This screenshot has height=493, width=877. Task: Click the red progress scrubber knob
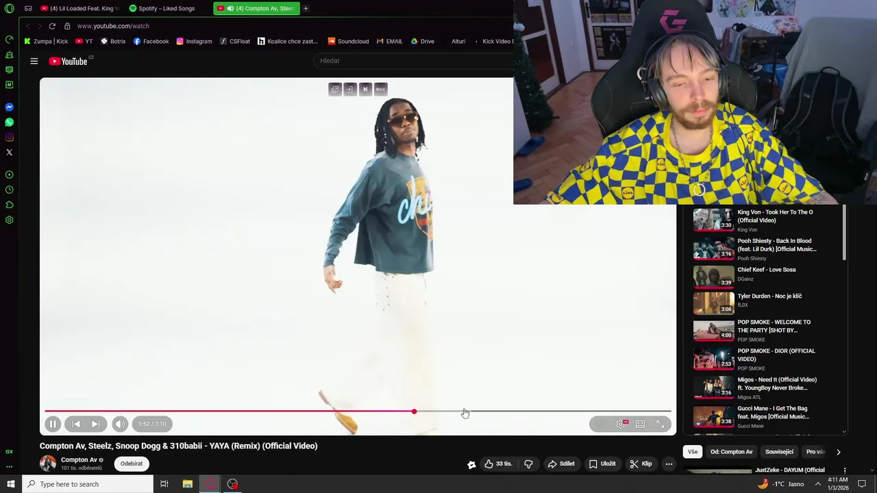tap(414, 412)
